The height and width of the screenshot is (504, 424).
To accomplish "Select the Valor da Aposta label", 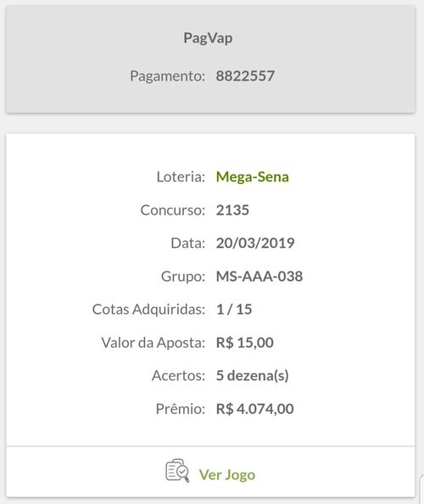I will (x=153, y=343).
